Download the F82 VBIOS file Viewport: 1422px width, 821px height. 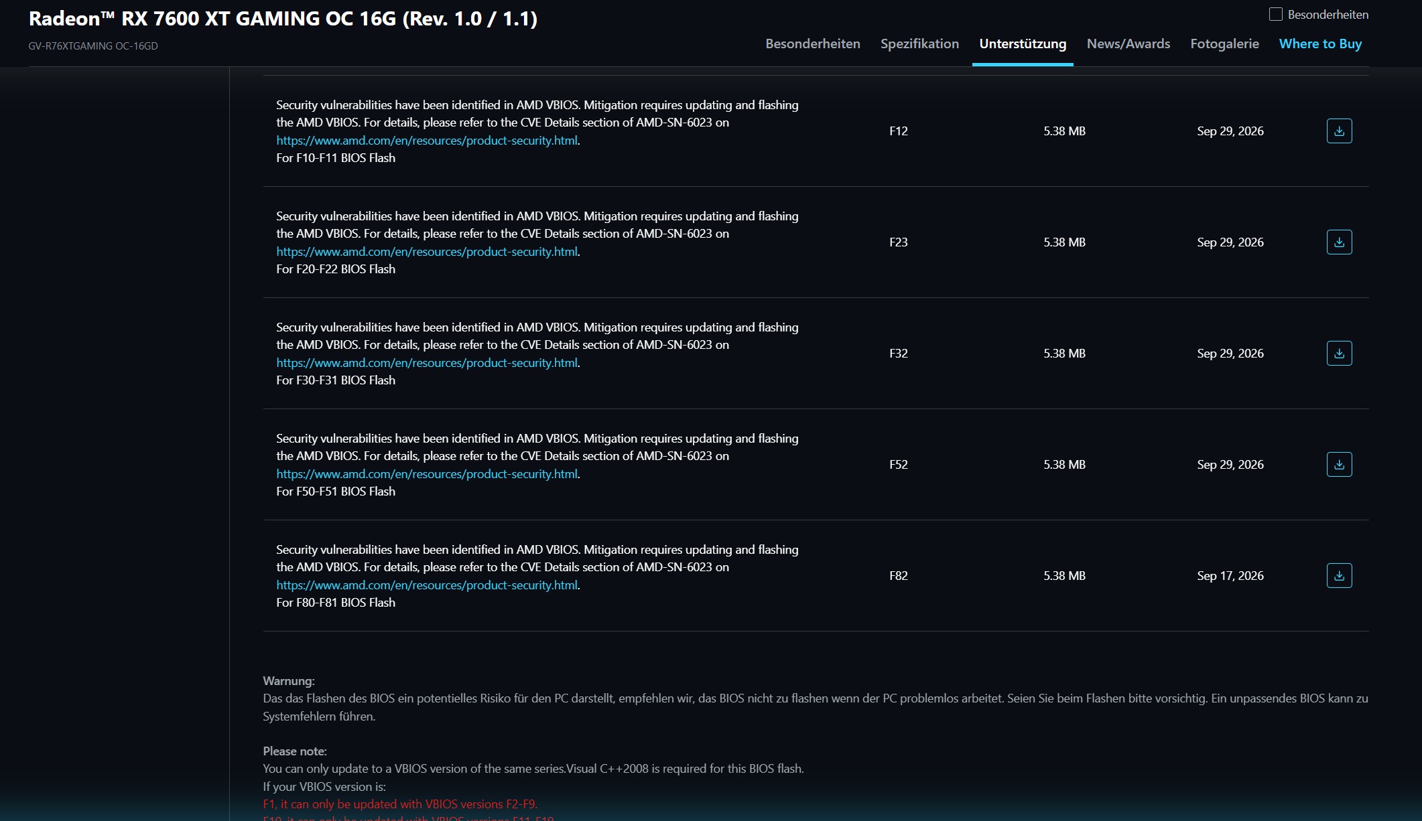tap(1339, 575)
